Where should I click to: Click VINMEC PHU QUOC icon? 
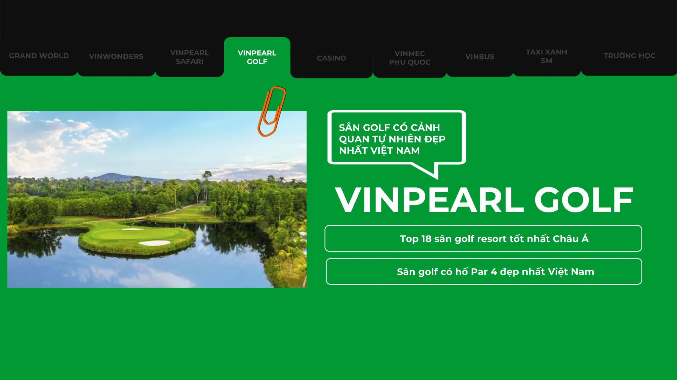coord(409,56)
